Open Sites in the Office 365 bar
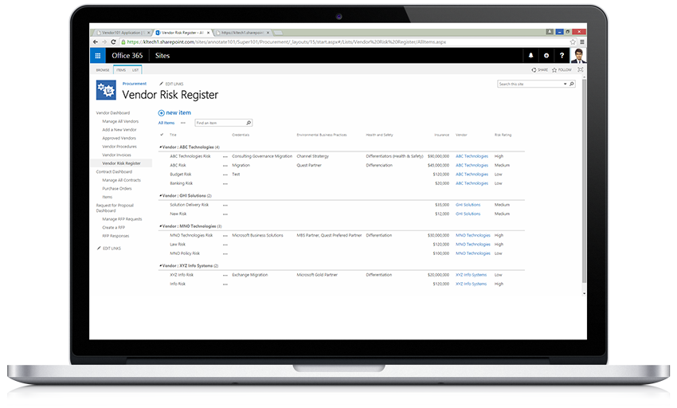Screen dimensions: 677x408 162,55
